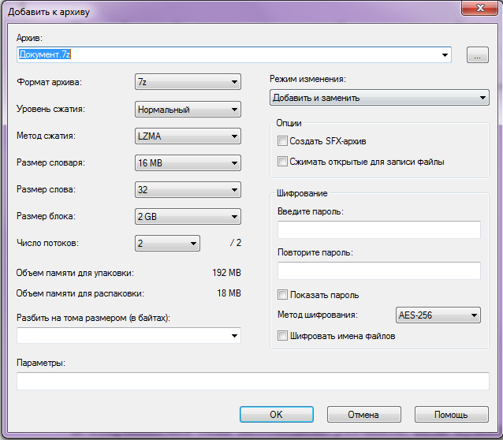Screen dimensions: 503x440
Task: Click the Параметры text field
Action: pyautogui.click(x=253, y=381)
